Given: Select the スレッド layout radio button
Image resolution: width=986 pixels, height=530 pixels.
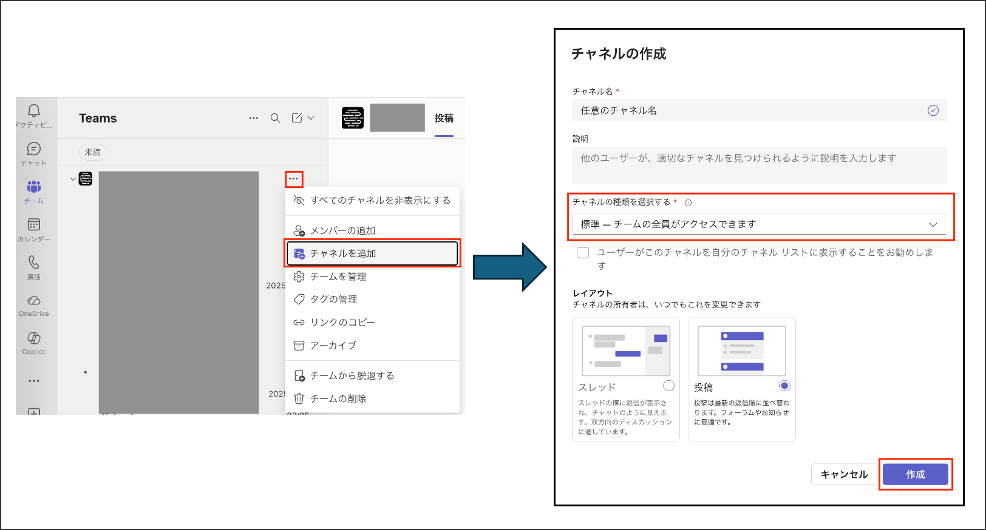Looking at the screenshot, I should coord(668,386).
